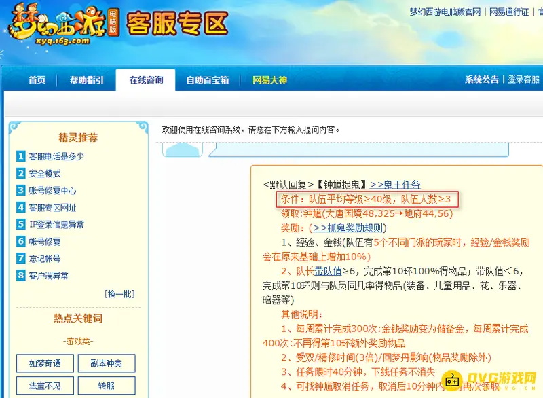Open the >>抓鬼奖励规则 link

pos(348,228)
